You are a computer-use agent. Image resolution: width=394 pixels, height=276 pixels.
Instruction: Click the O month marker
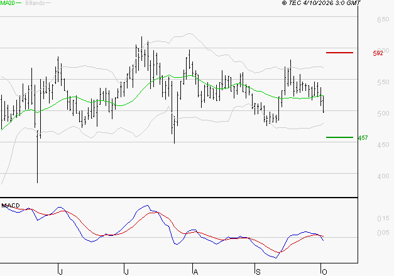(324, 272)
